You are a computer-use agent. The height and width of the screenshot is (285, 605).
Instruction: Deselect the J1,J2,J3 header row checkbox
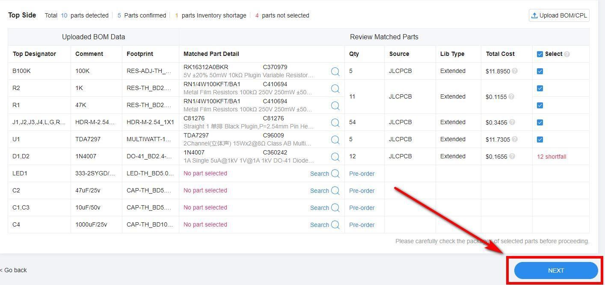[x=540, y=122]
